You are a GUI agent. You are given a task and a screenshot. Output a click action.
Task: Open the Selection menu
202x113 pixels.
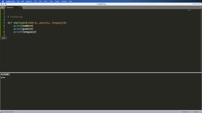point(29,1)
